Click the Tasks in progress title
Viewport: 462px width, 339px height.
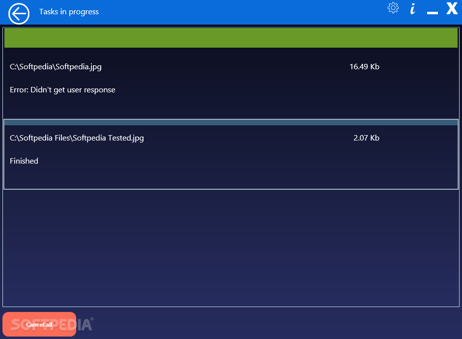[69, 12]
